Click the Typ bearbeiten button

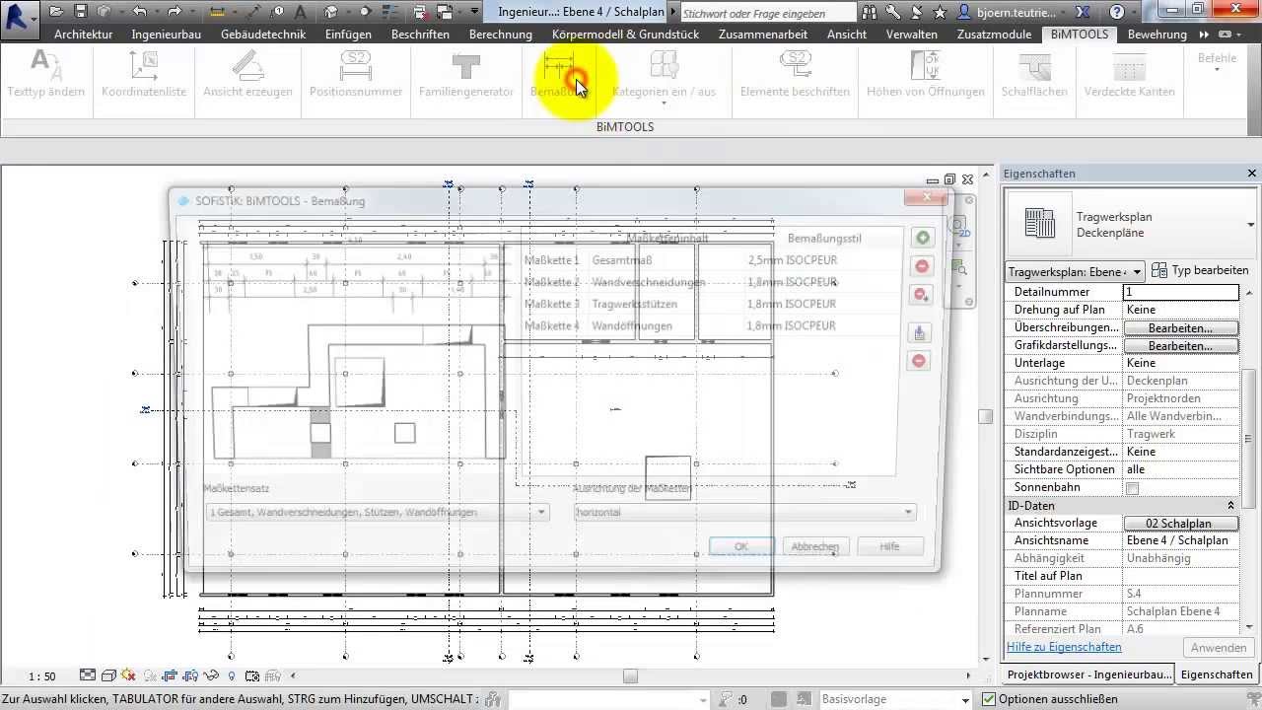coord(1201,270)
